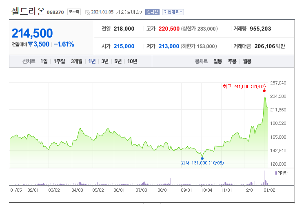
Task: Click the 셀트리온 stock name heading
Action: [28, 11]
